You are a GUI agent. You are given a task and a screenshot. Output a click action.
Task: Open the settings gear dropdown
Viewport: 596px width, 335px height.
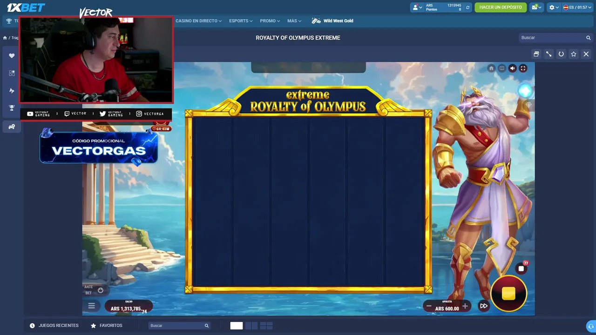coord(554,7)
